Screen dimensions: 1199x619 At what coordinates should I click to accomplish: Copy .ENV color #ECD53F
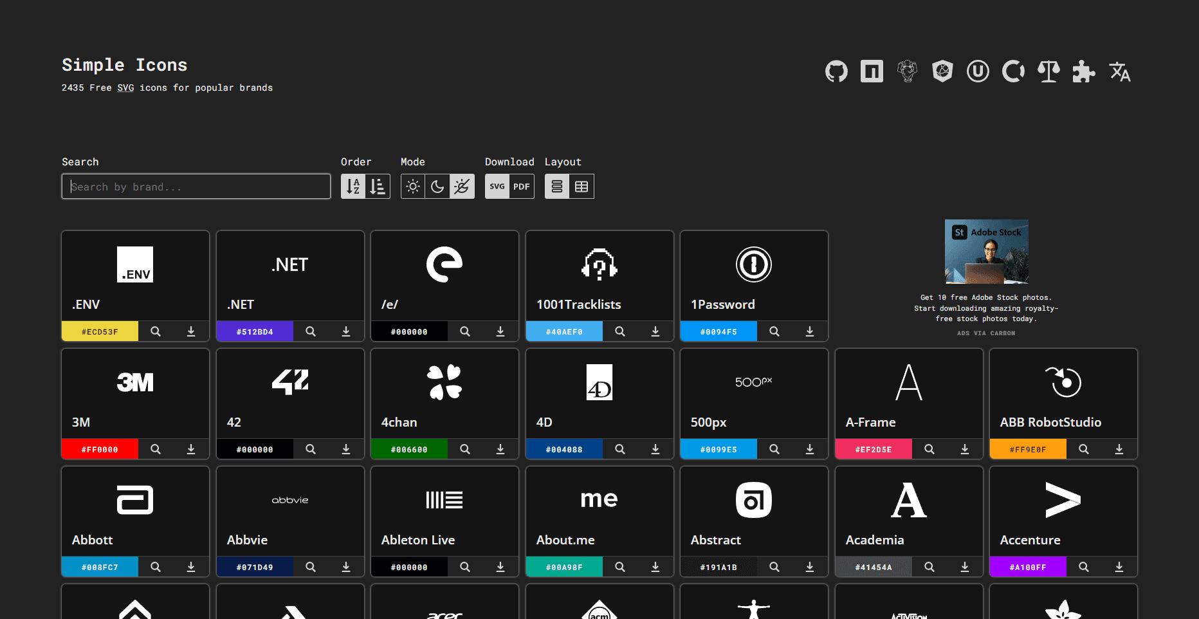pos(100,331)
